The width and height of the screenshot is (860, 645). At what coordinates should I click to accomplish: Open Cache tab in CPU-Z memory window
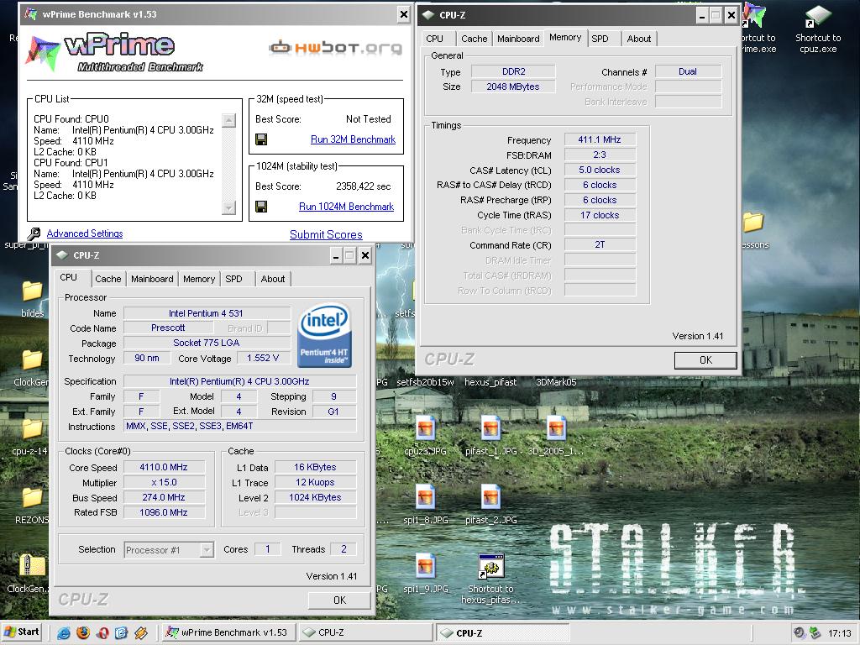[x=474, y=39]
